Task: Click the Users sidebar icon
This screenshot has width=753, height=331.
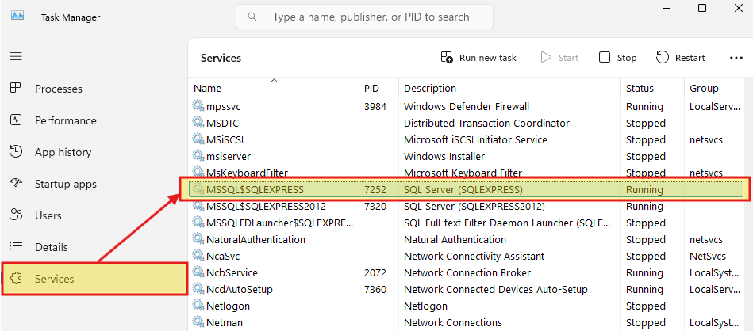Action: point(16,215)
